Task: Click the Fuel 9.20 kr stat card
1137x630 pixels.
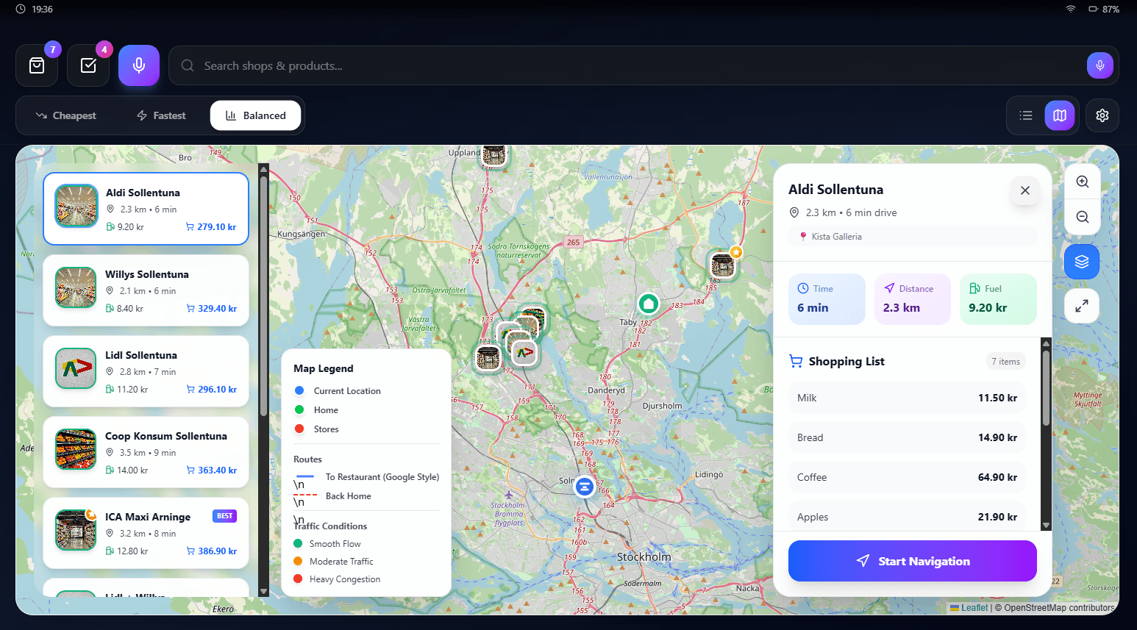Action: point(998,299)
